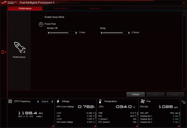Select next core with right arrow
This screenshot has height=128, width=187.
(x=52, y=102)
